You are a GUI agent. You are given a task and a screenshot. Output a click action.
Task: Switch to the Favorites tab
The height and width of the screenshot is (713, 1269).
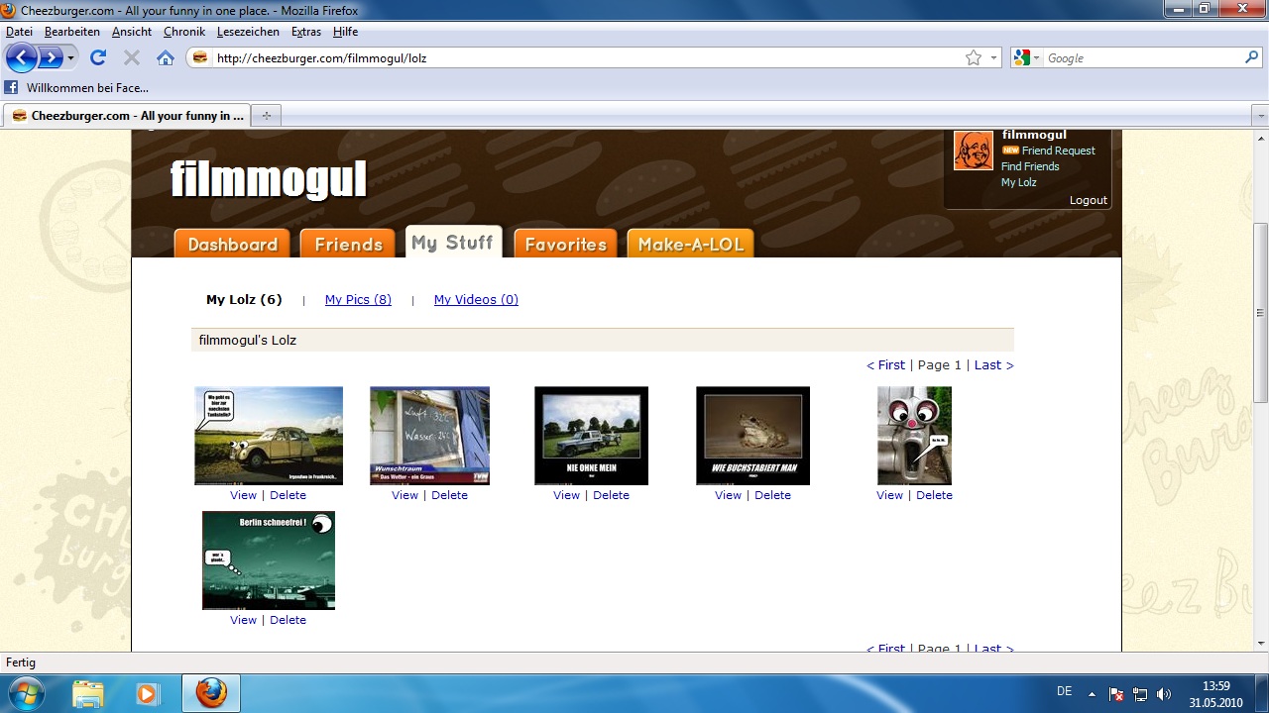click(x=565, y=244)
